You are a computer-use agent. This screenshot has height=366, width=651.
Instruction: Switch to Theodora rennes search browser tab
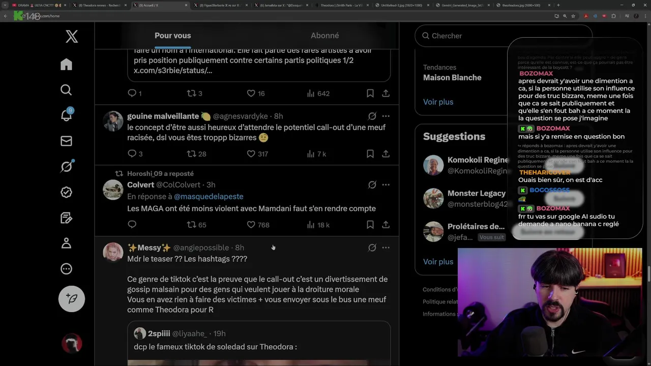point(100,5)
